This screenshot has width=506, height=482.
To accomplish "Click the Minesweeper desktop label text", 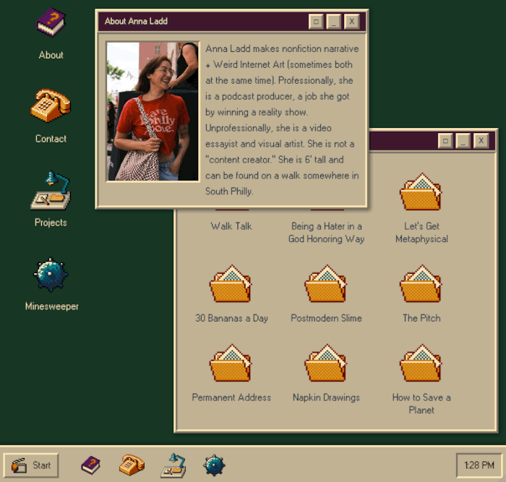I will (51, 306).
